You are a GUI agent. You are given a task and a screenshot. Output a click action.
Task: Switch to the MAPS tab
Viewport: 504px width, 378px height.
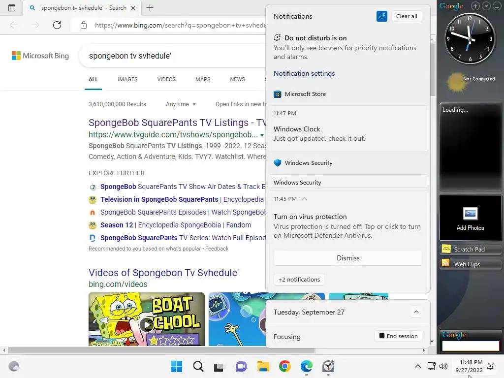coord(203,79)
